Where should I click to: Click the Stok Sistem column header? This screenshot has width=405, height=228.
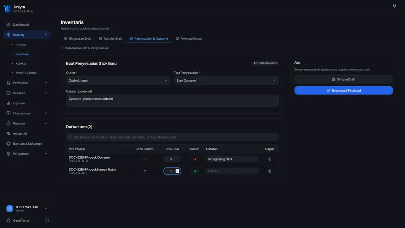145,149
